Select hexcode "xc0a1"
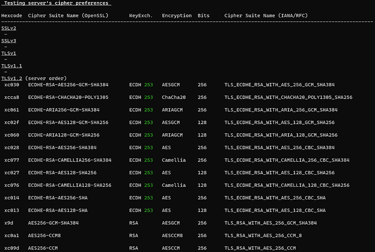Image resolution: width=375 pixels, height=252 pixels. click(11, 235)
